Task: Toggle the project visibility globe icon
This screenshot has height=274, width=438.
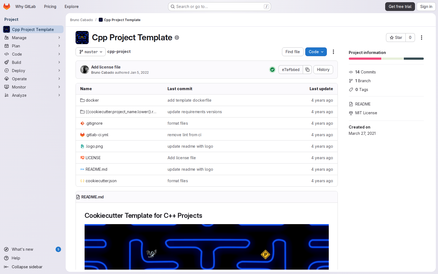Action: point(177,38)
